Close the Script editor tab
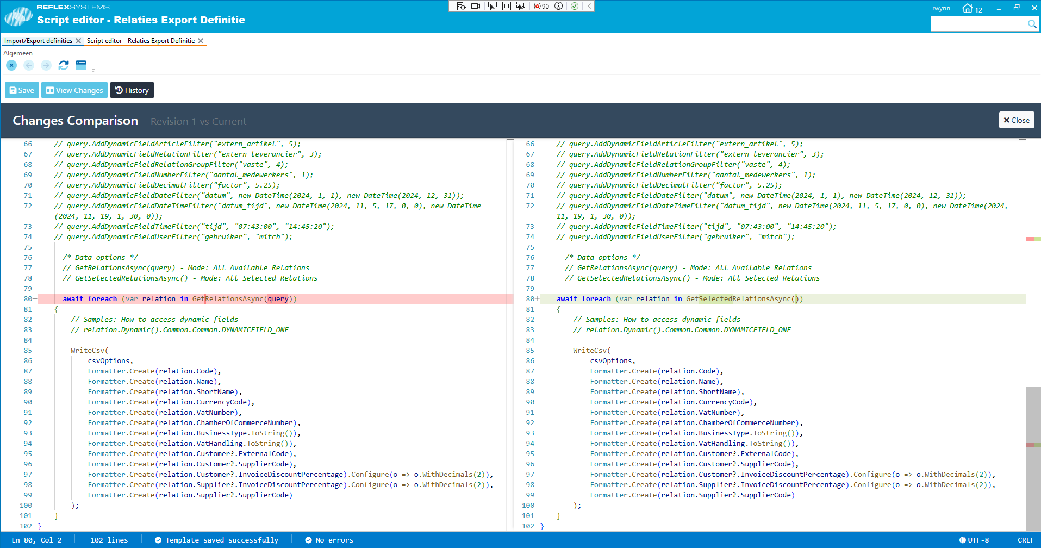This screenshot has width=1041, height=548. point(201,41)
